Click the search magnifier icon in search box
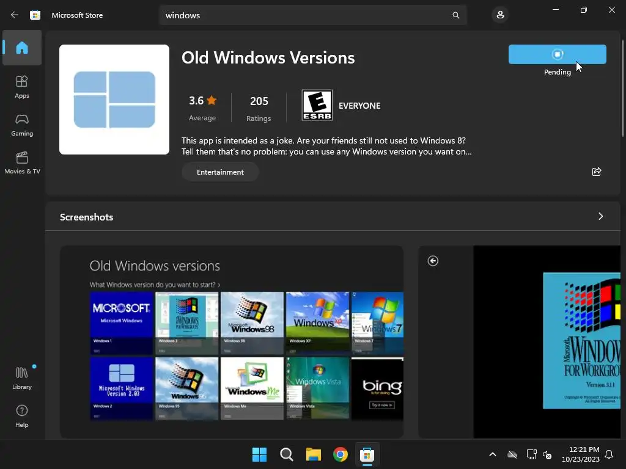Screen dimensions: 626x469 (x=455, y=15)
